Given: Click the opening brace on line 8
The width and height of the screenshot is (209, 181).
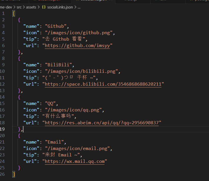Looking at the screenshot, I should click(19, 58).
